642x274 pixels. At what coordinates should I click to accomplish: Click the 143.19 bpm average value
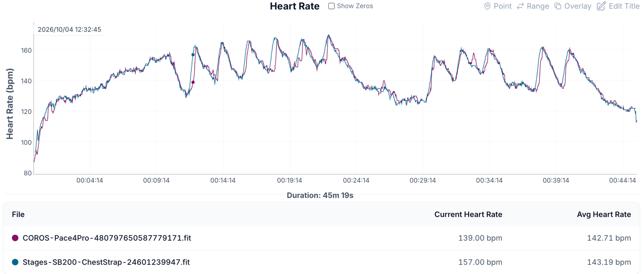click(x=609, y=262)
